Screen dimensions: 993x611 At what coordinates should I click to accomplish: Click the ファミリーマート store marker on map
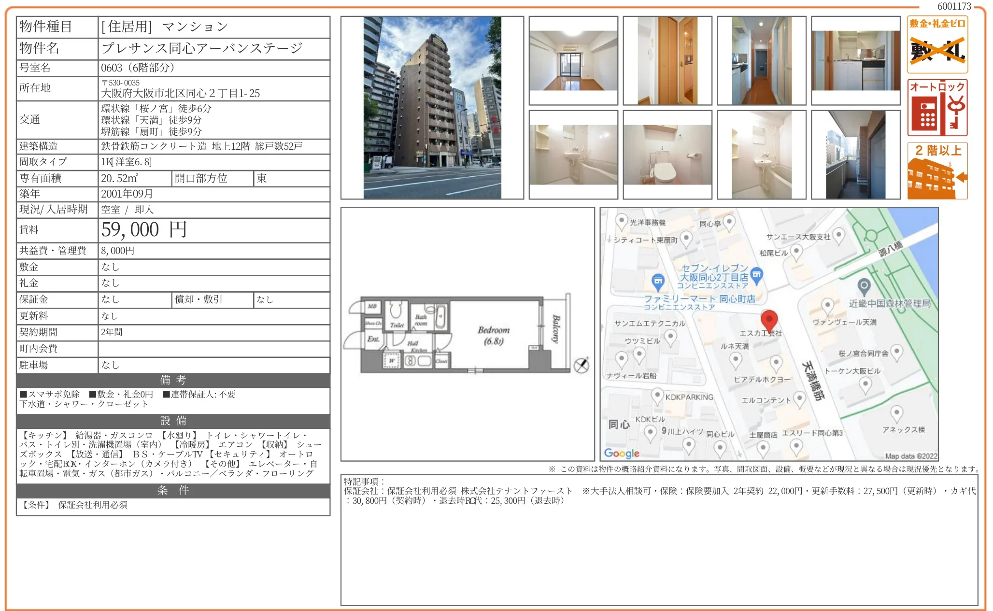click(x=658, y=281)
